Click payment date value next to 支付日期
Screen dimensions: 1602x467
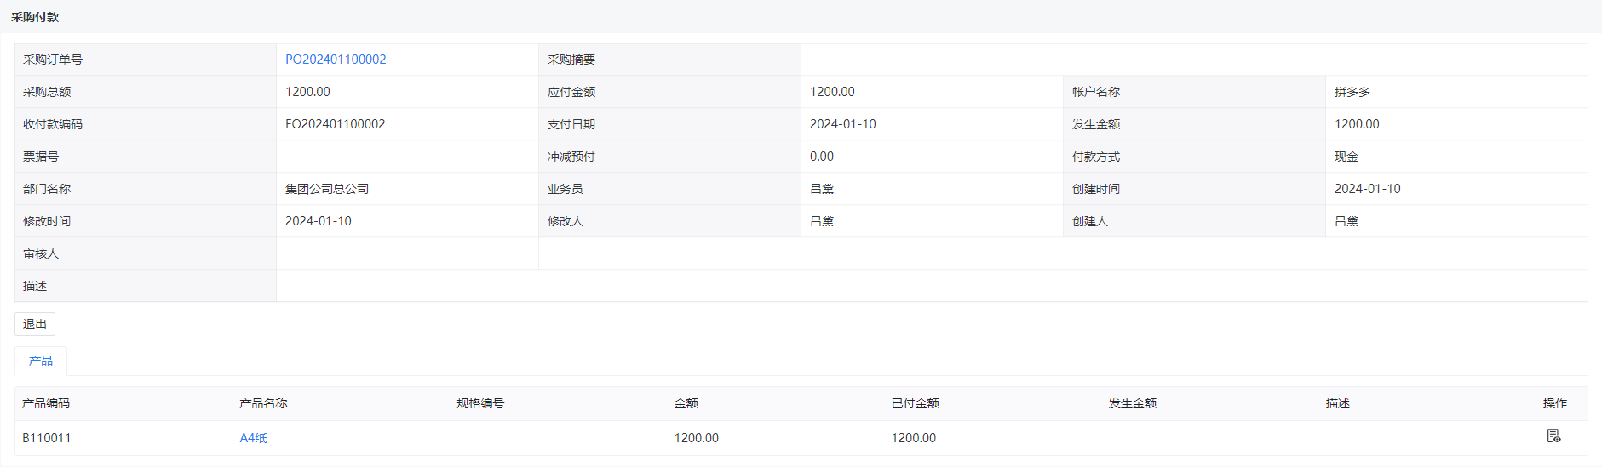(843, 124)
